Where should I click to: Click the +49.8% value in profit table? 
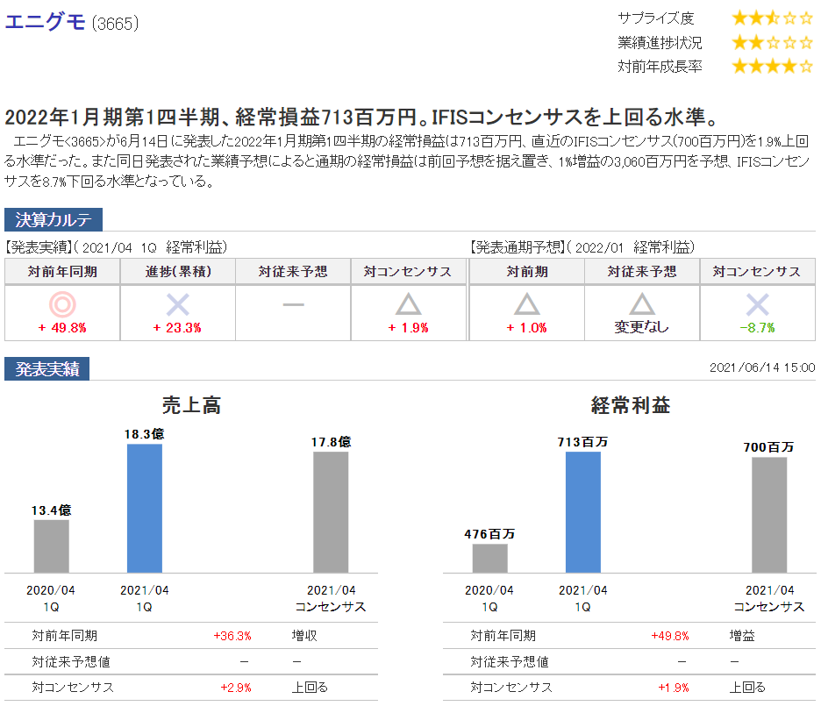pyautogui.click(x=670, y=636)
